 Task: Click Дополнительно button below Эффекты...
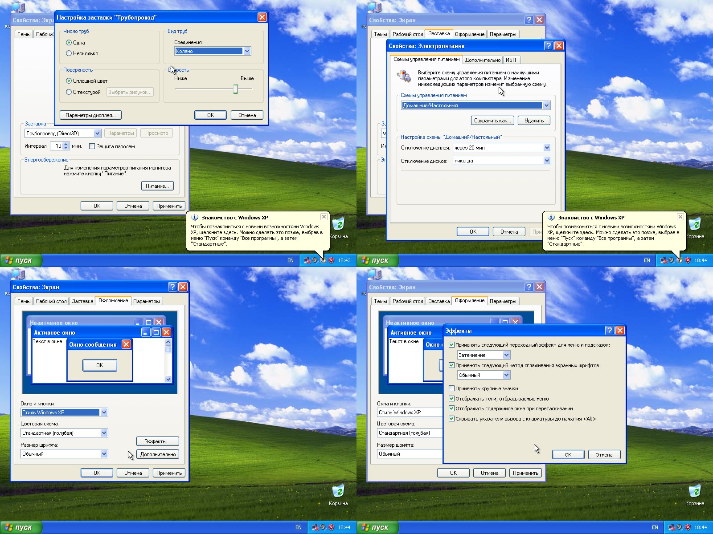pos(158,454)
